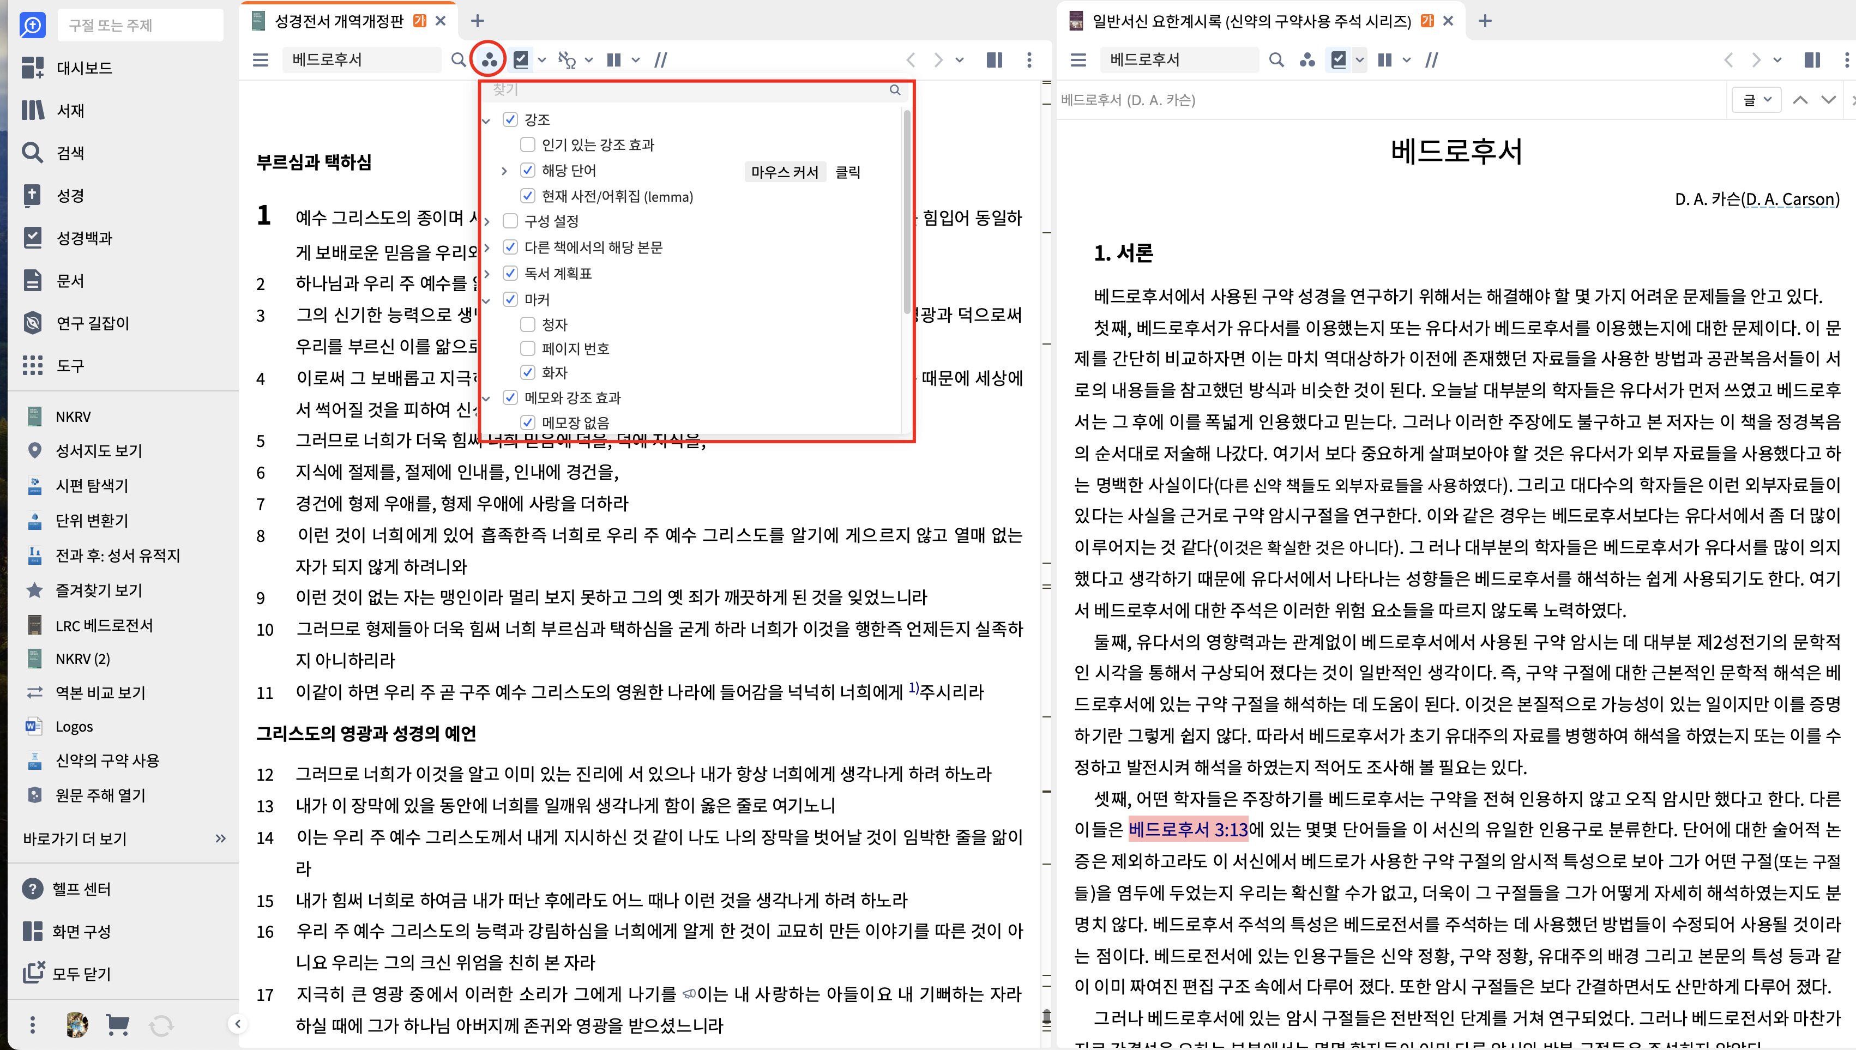Open 연구 길잡이 (Guides) in sidebar
1856x1050 pixels.
[76, 323]
